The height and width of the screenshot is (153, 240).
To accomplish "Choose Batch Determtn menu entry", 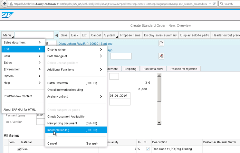I will pos(76,83).
